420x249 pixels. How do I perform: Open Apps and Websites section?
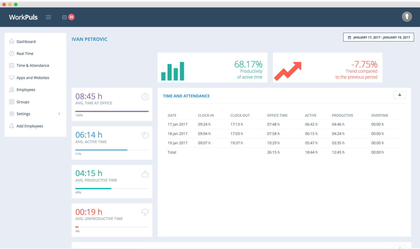33,78
